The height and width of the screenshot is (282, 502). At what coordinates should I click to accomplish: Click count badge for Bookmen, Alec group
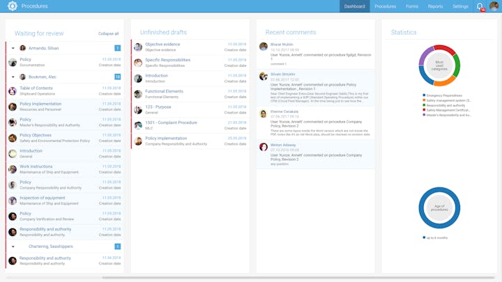pyautogui.click(x=118, y=77)
